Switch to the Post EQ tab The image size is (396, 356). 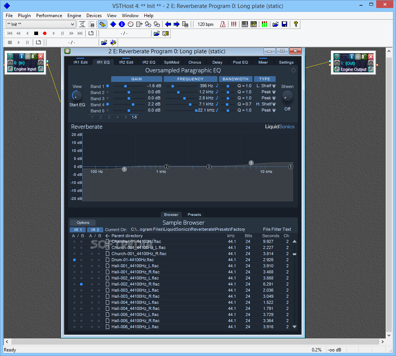pyautogui.click(x=240, y=62)
